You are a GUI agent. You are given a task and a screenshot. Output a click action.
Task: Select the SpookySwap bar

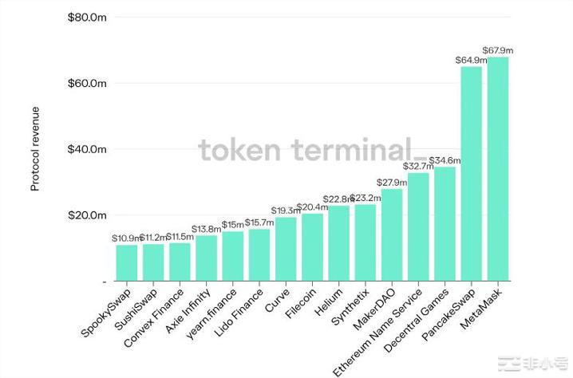pos(127,262)
